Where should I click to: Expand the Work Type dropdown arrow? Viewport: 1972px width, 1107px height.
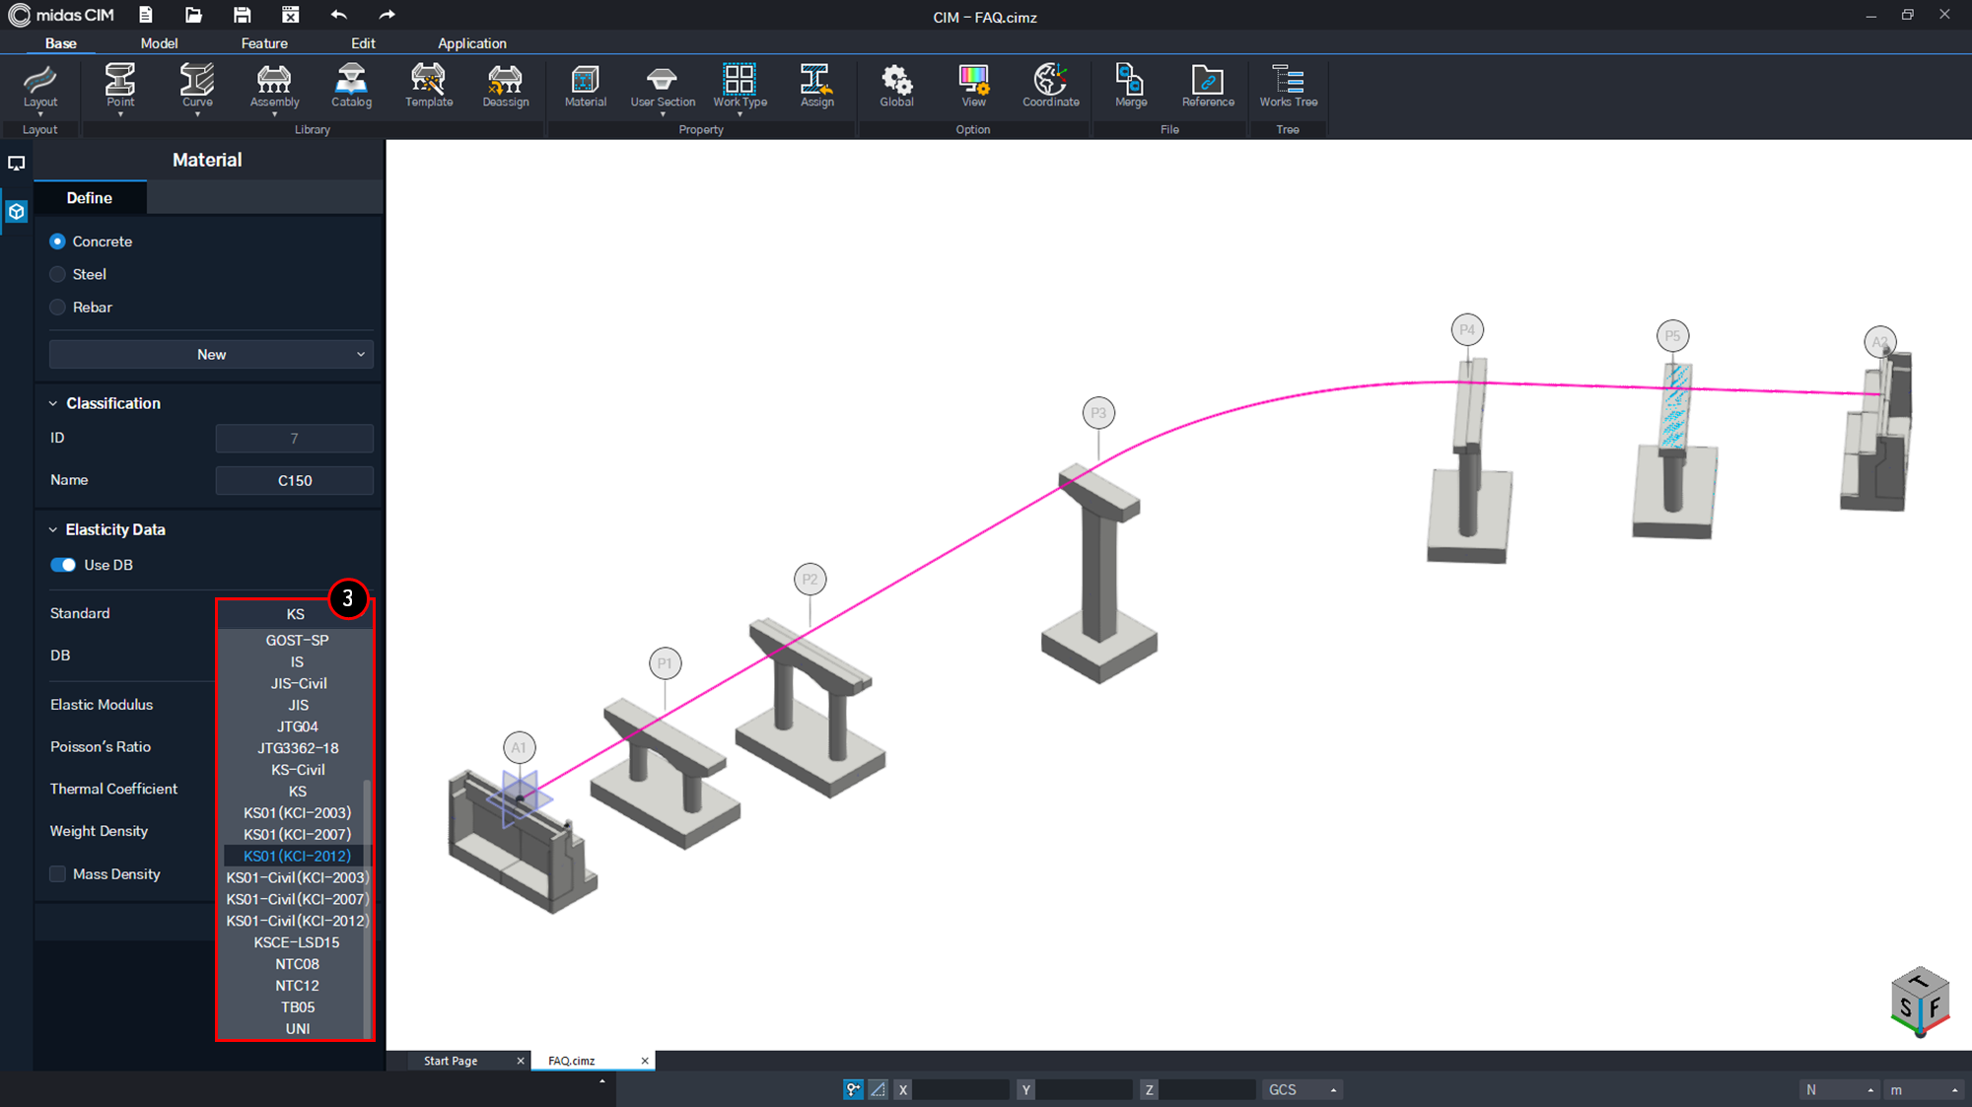[x=739, y=115]
